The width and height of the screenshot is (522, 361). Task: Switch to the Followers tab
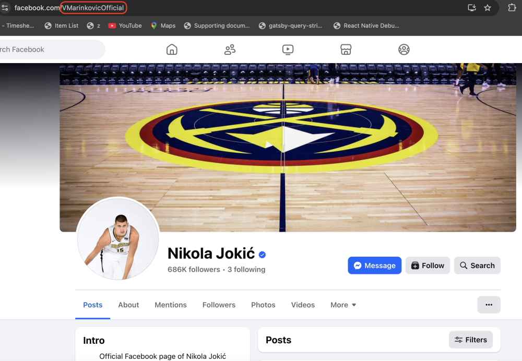coord(219,305)
